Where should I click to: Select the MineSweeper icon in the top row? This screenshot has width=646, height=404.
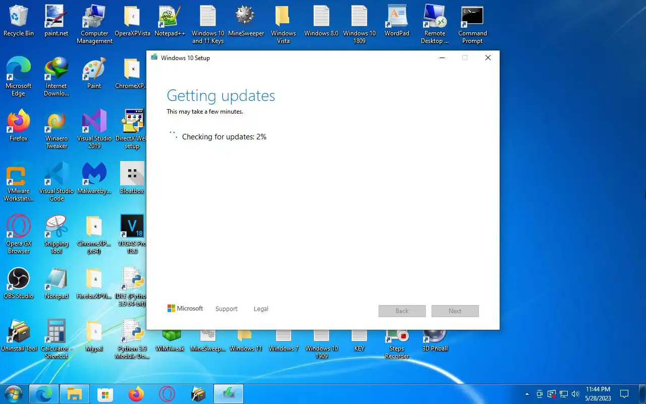click(x=246, y=21)
